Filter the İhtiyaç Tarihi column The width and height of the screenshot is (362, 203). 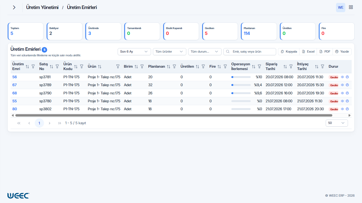[323, 67]
